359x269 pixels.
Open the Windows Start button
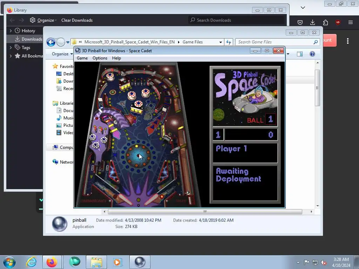(x=9, y=262)
